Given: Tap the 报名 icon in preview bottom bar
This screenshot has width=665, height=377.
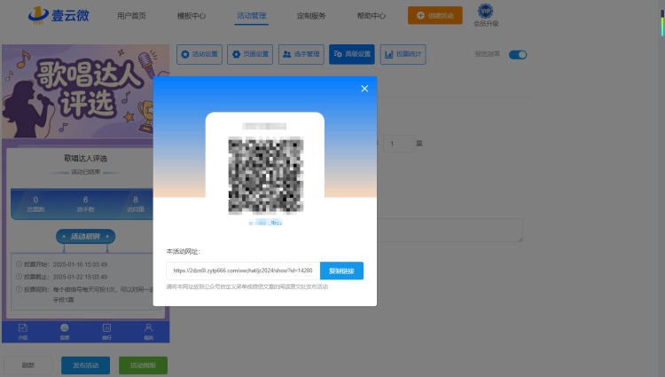Looking at the screenshot, I should coord(148,332).
